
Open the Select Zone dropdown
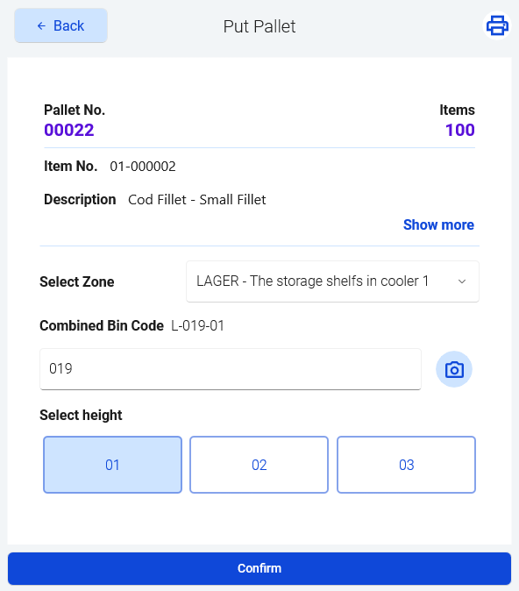pos(332,281)
